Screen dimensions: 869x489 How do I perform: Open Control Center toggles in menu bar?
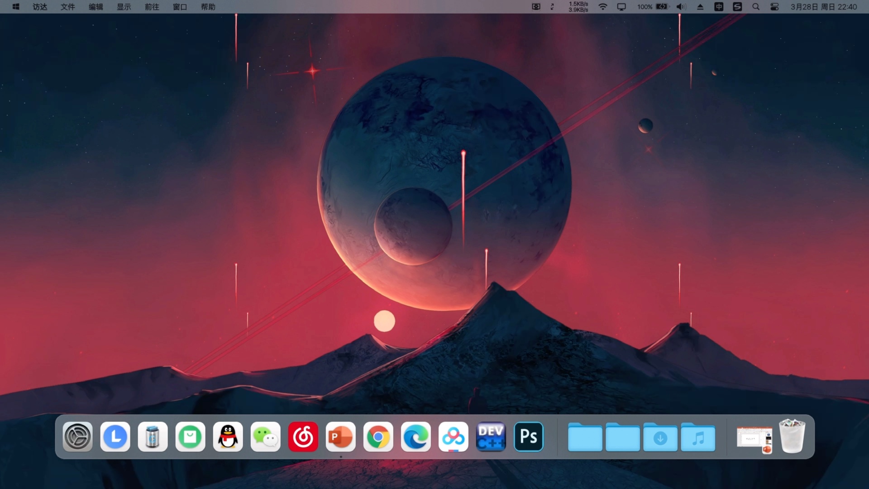click(x=774, y=7)
